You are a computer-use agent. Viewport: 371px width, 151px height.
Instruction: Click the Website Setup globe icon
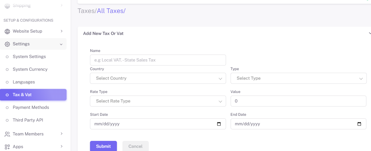pos(7,31)
